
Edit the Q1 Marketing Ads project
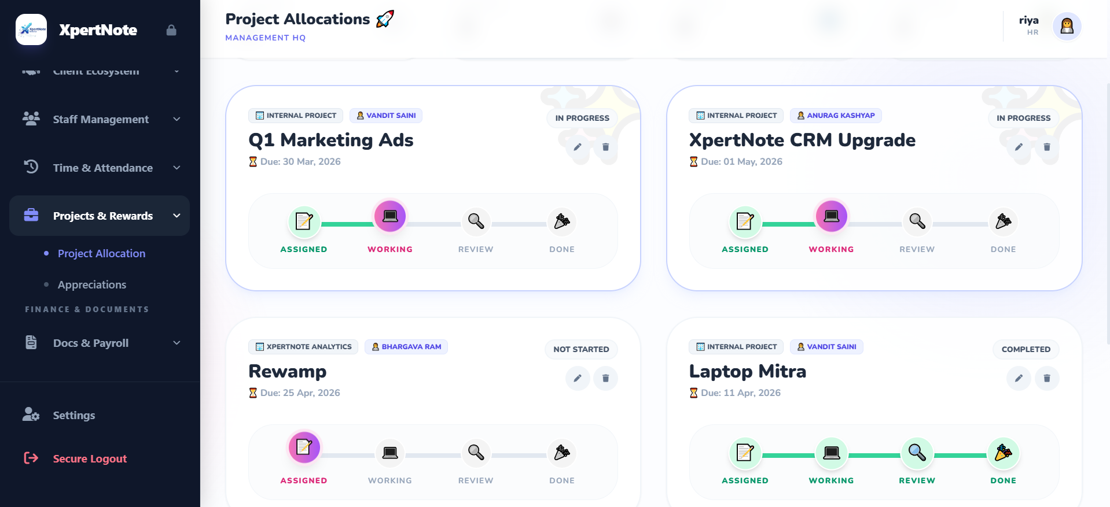[x=578, y=147]
